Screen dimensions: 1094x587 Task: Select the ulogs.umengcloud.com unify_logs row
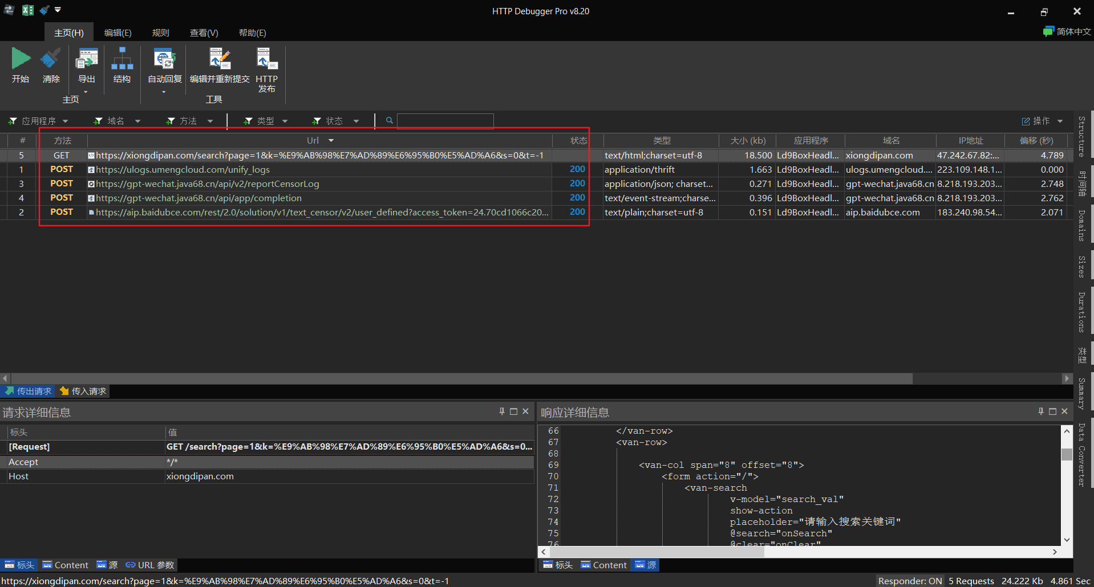pos(536,169)
